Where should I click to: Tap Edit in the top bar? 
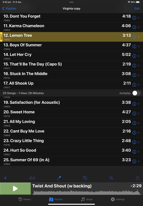[x=137, y=8]
